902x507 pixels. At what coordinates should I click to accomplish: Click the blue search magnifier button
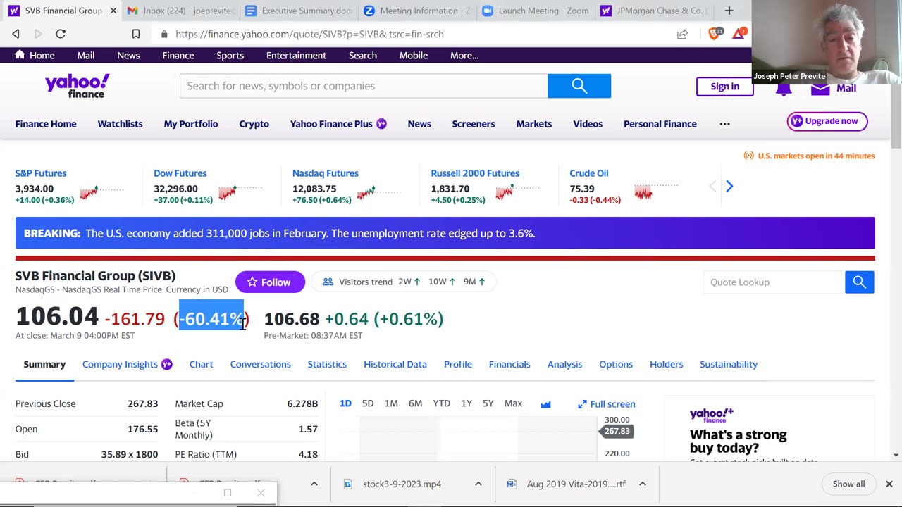coord(579,86)
